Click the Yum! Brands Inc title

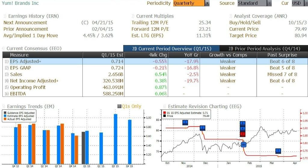(x=20, y=3)
